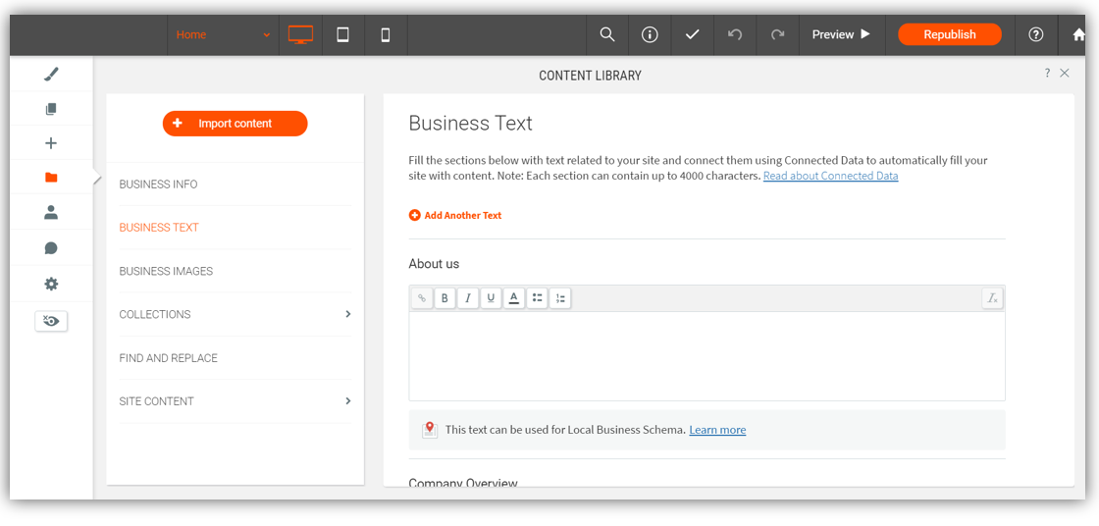The image size is (1099, 526).
Task: Click the search magnifier icon
Action: tap(607, 34)
